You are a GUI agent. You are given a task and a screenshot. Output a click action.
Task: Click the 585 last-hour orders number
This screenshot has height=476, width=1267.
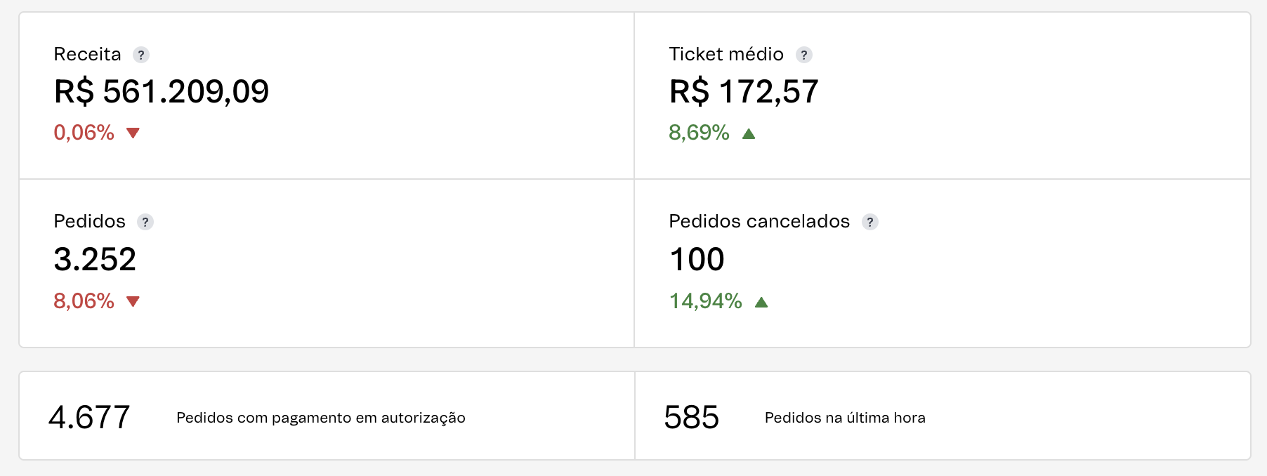[x=692, y=418]
